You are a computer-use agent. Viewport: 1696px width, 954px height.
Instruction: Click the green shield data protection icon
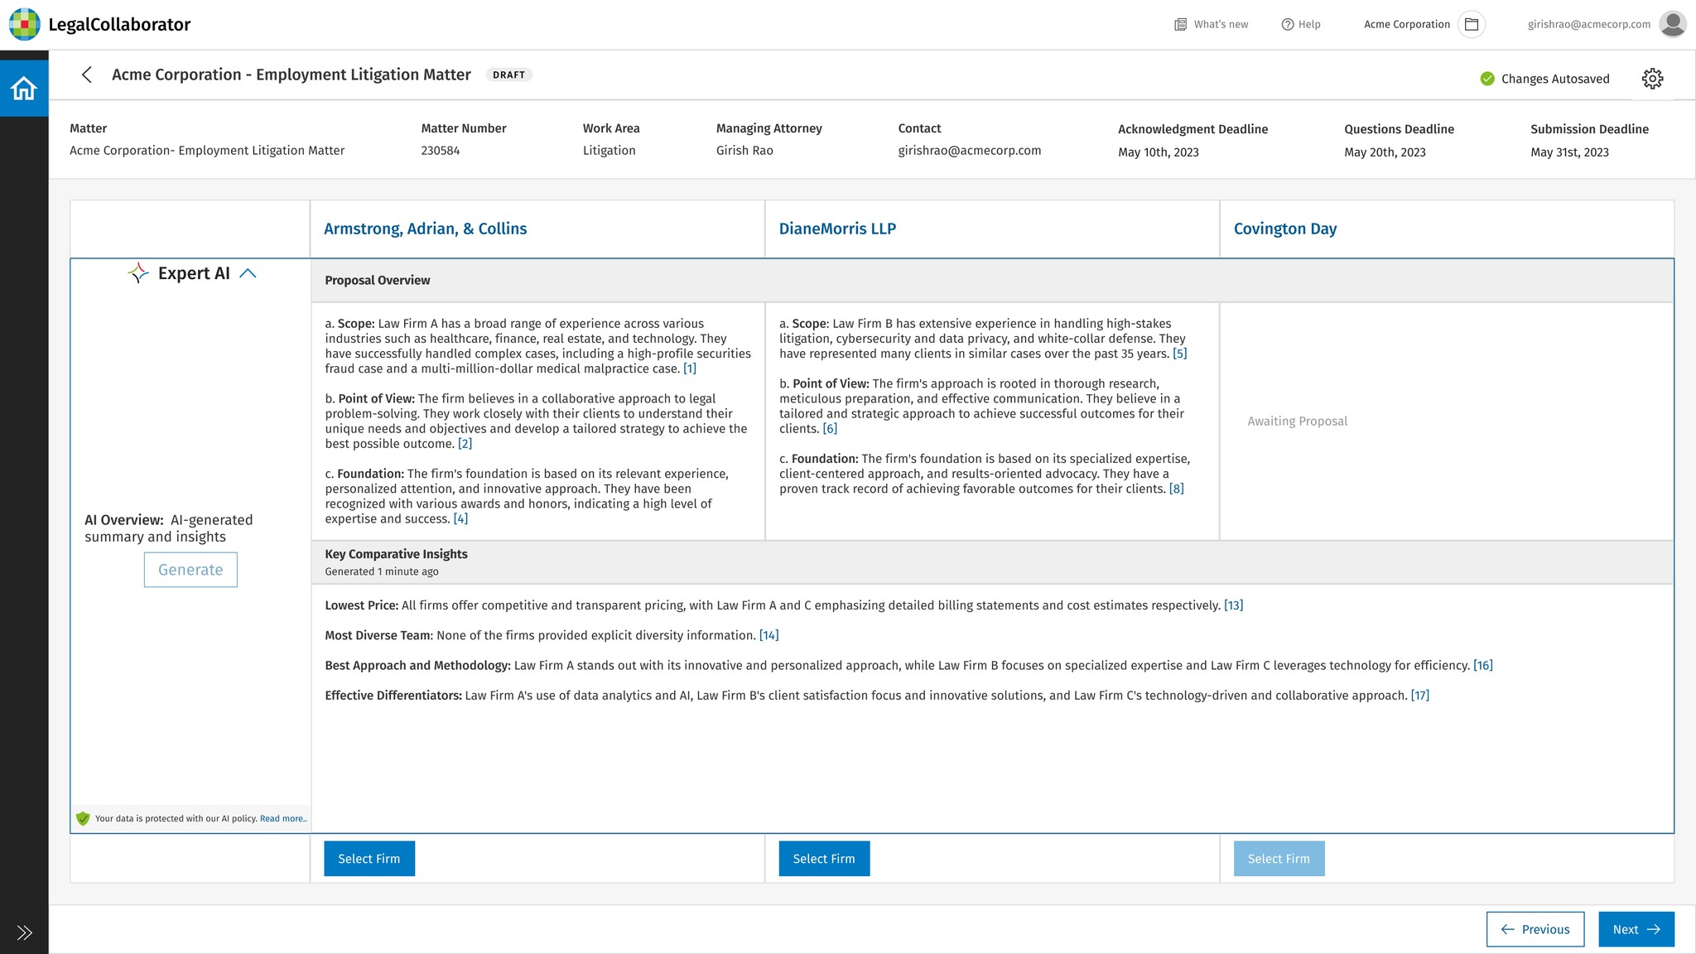tap(83, 818)
